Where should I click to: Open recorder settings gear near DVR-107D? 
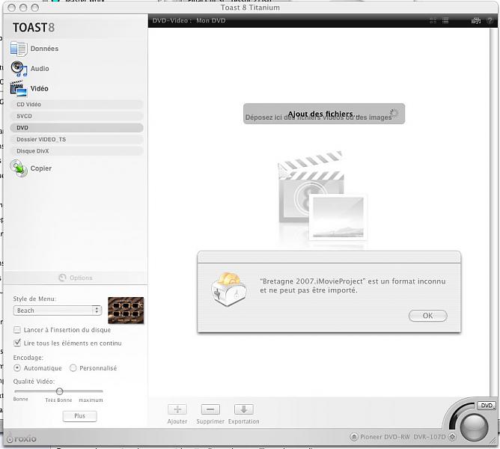pos(452,436)
